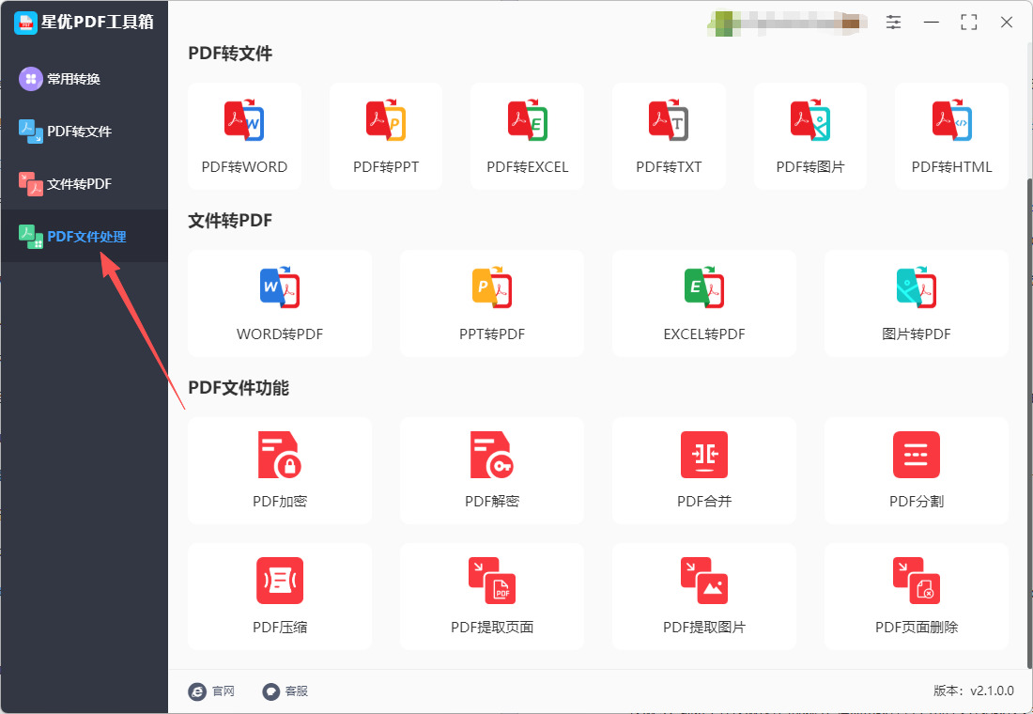
Task: Click the PDF转WORD label text
Action: coord(244,167)
